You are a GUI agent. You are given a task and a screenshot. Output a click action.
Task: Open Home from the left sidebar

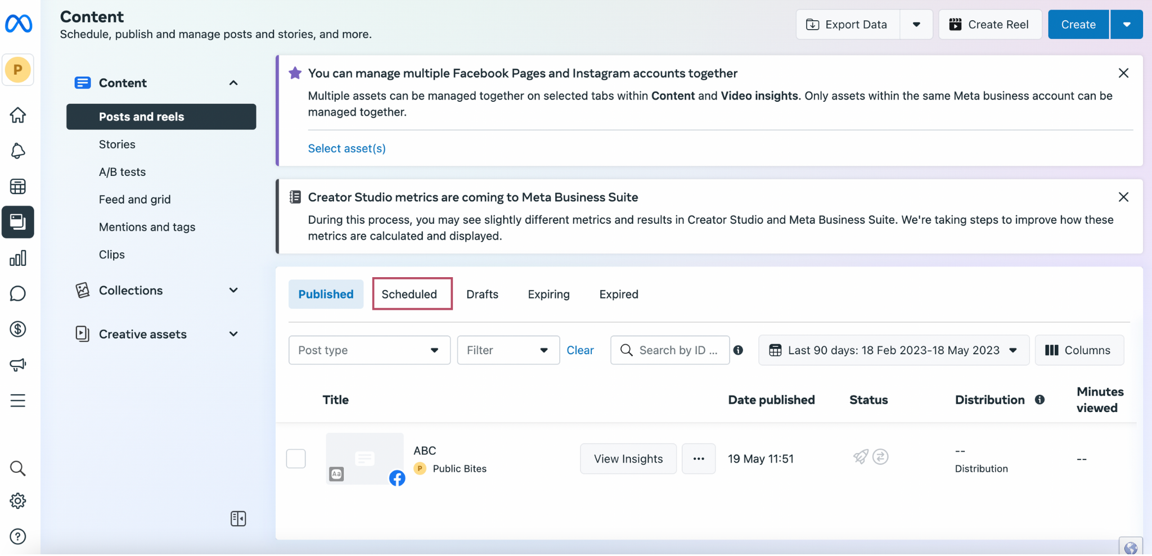(x=18, y=115)
